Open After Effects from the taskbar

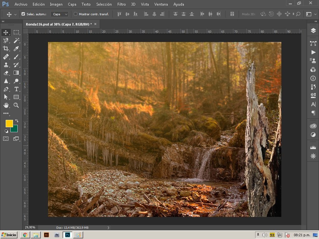57,235
